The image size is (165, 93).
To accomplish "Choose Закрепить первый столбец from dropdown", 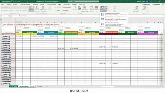I will pyautogui.click(x=114, y=24).
